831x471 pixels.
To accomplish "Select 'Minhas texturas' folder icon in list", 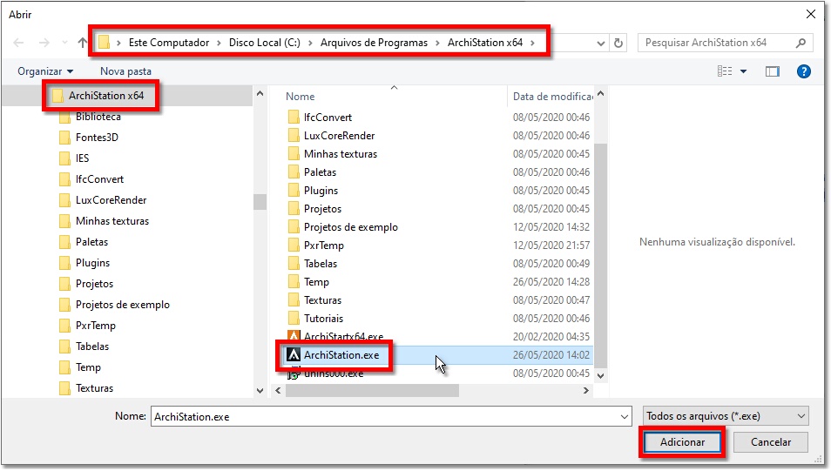I will 294,153.
